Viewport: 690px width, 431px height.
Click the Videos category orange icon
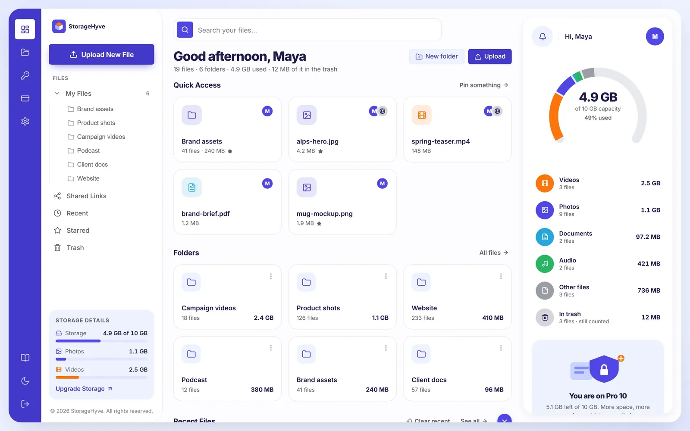point(545,183)
